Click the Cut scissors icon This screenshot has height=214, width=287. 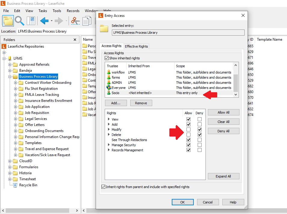coord(75,21)
